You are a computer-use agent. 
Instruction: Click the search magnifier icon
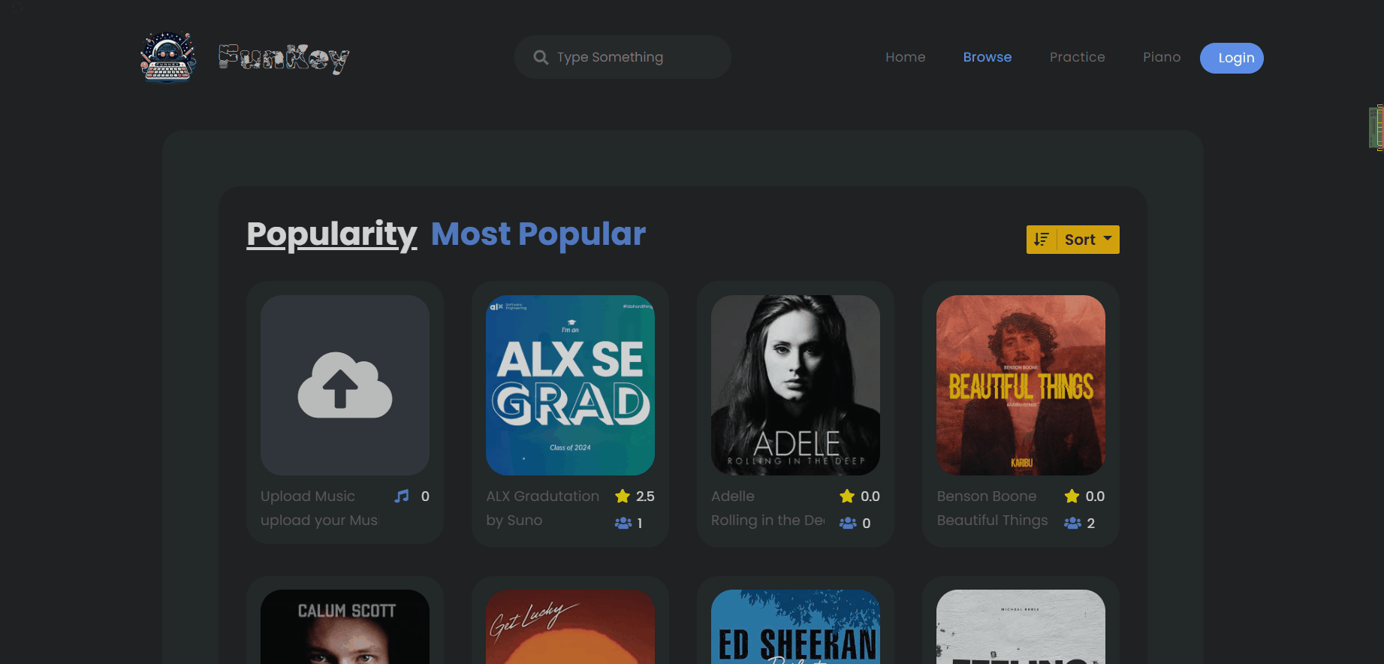[541, 57]
